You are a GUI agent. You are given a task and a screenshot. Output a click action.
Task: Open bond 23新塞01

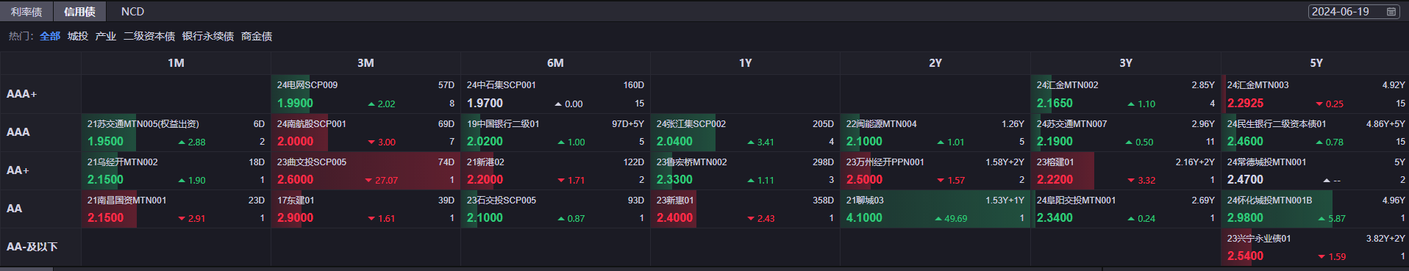tap(675, 200)
